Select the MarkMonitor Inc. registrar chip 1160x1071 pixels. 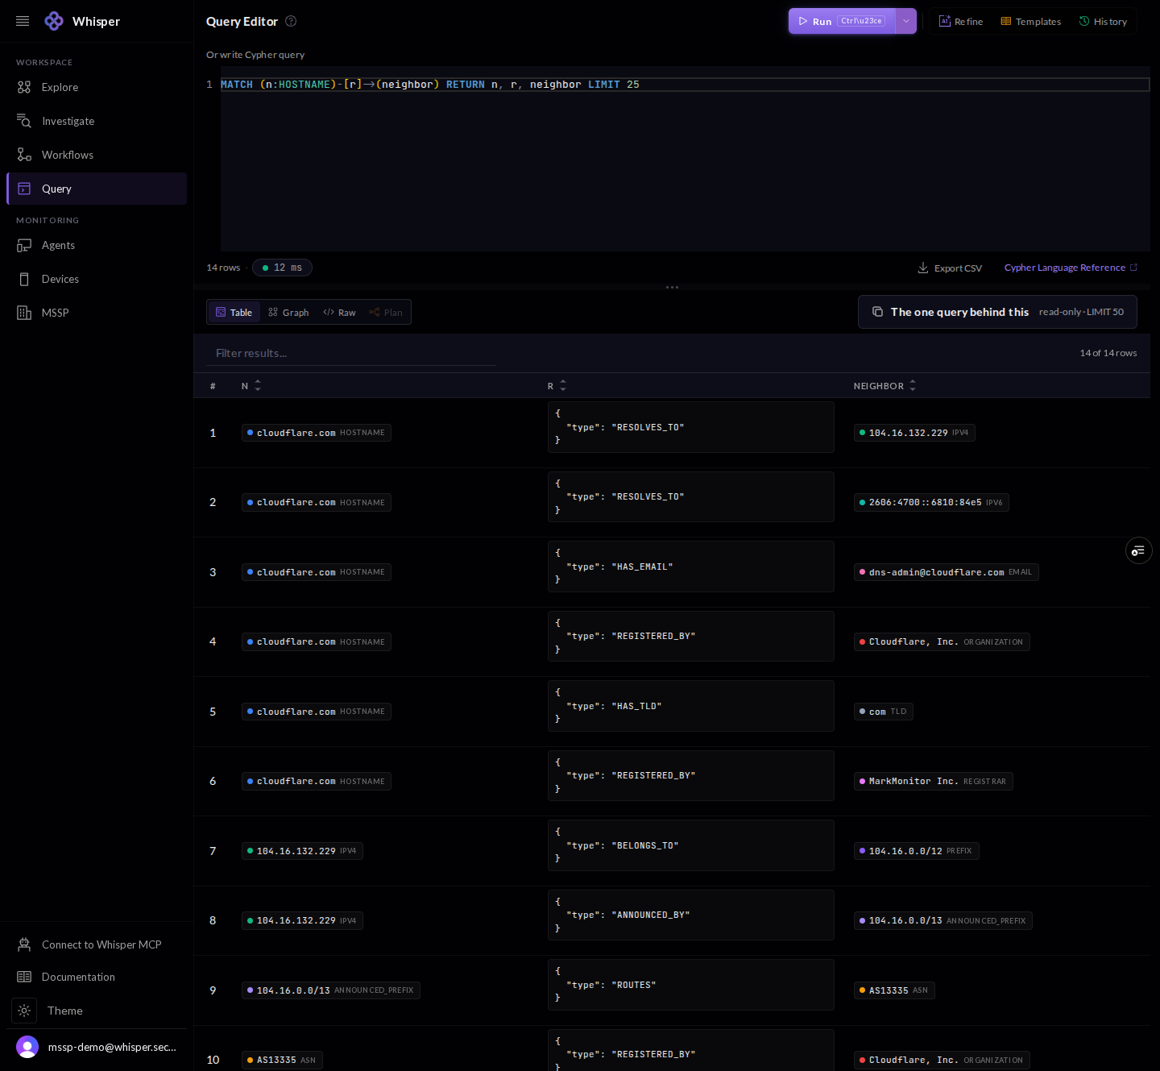pyautogui.click(x=934, y=781)
